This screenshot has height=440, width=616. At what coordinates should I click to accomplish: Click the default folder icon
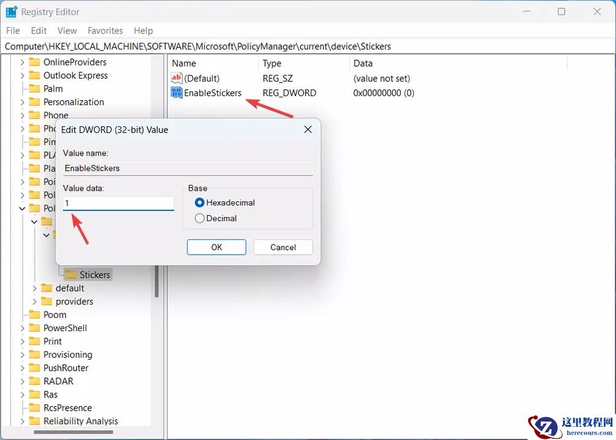point(47,288)
